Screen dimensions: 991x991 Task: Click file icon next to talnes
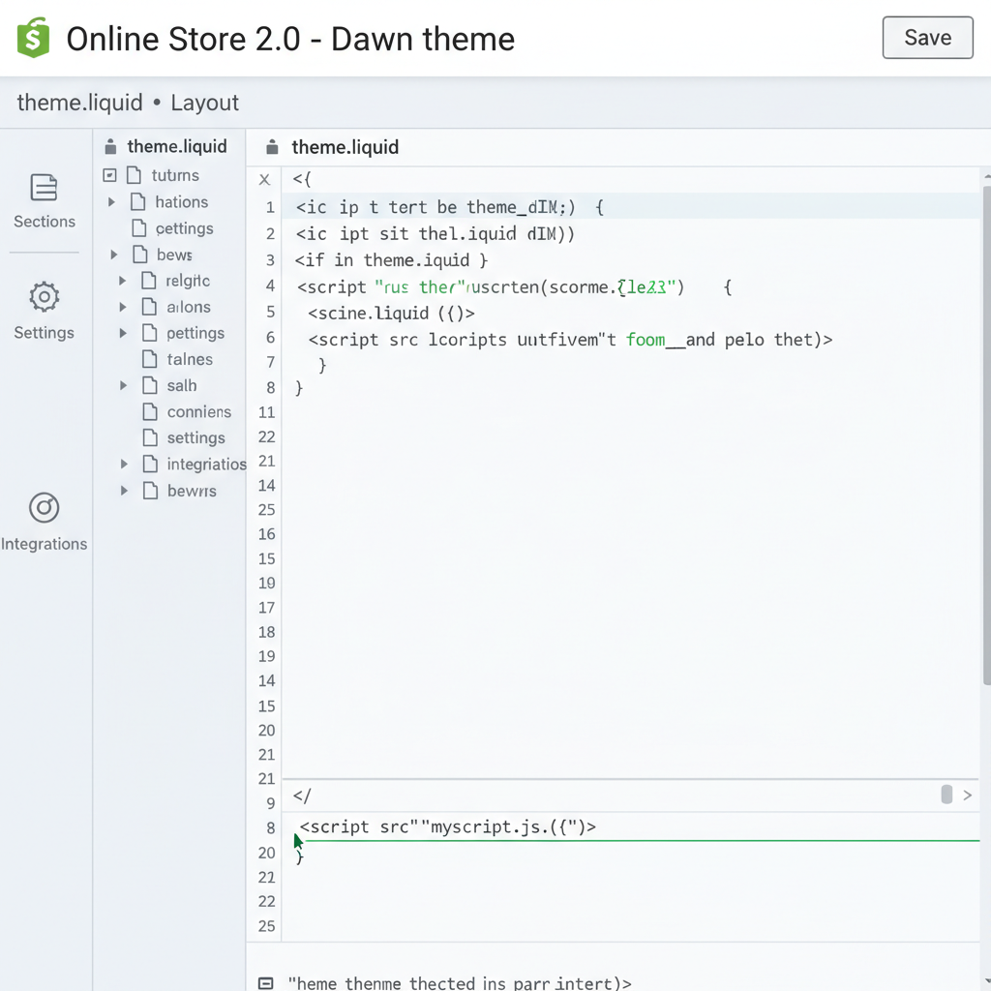150,359
